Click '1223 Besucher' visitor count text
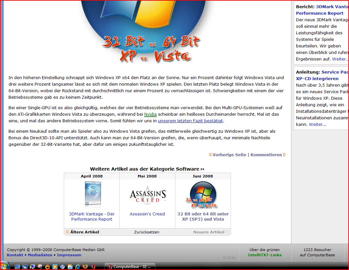The width and height of the screenshot is (349, 270). [x=317, y=250]
